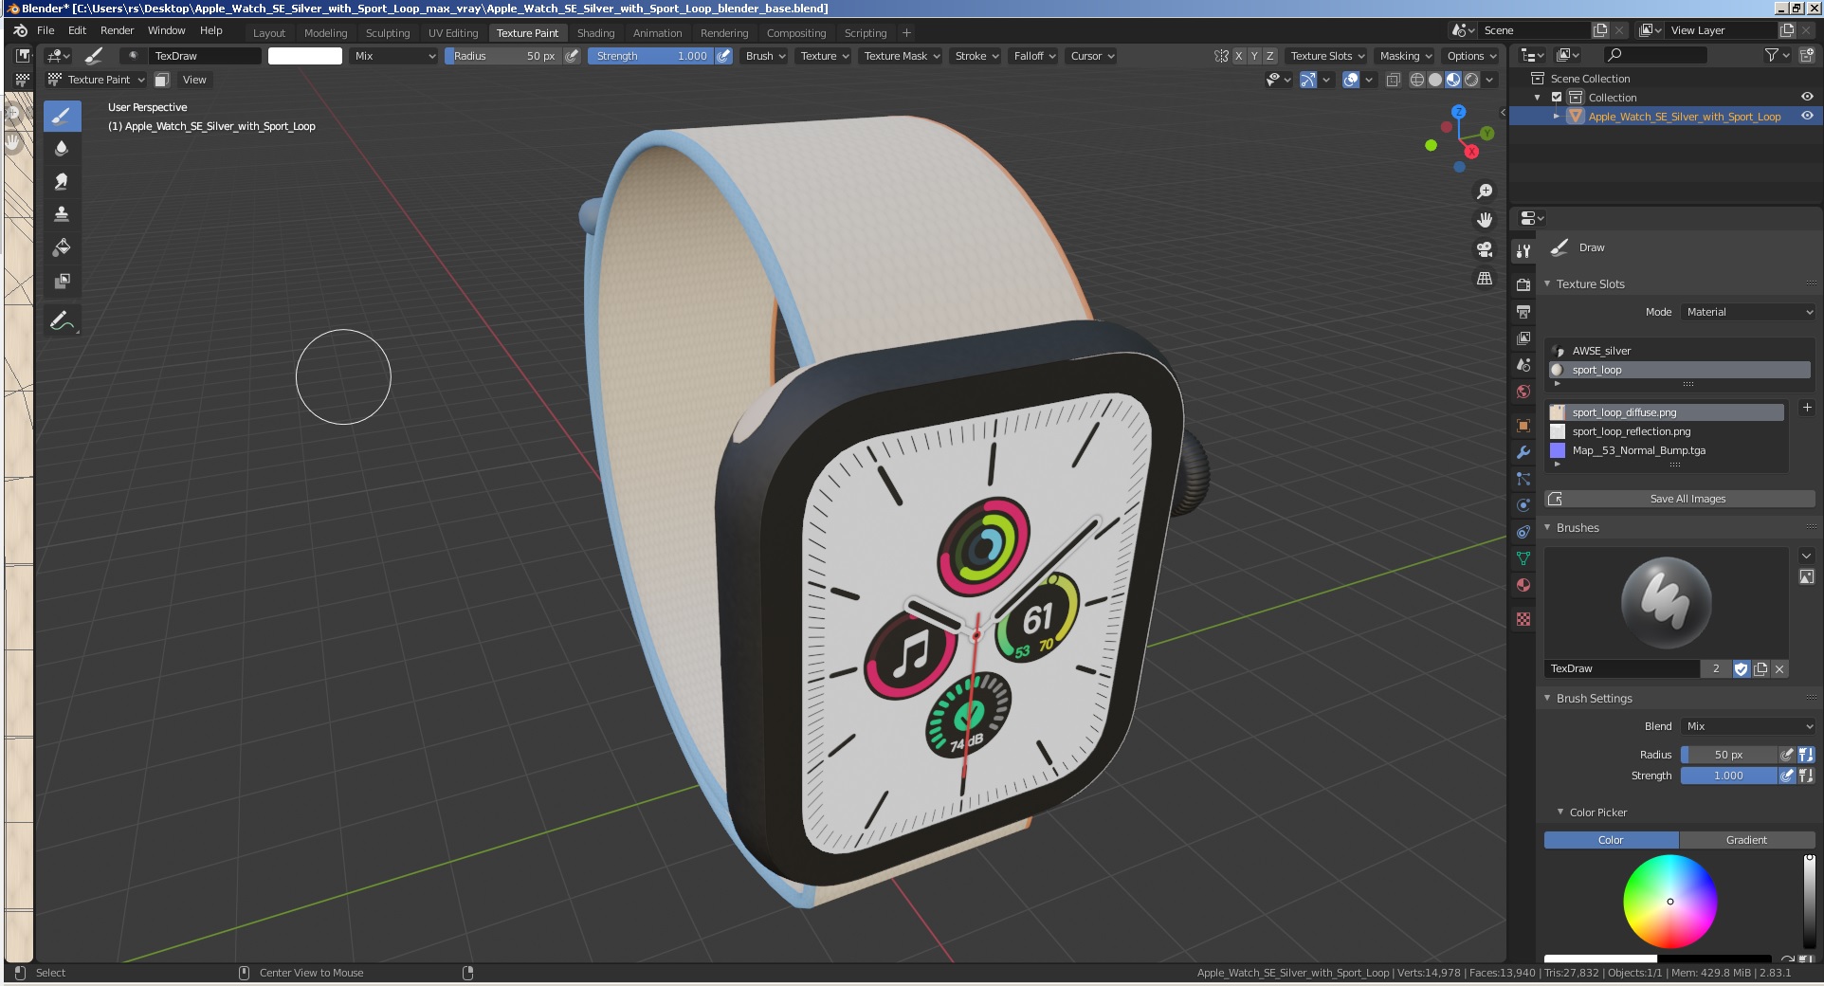The height and width of the screenshot is (986, 1824).
Task: Open the Active Tool properties tab
Action: pyautogui.click(x=1523, y=251)
